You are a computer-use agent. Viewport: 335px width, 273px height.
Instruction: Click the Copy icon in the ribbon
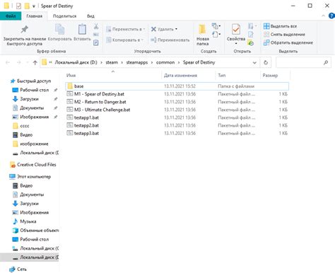[60, 30]
